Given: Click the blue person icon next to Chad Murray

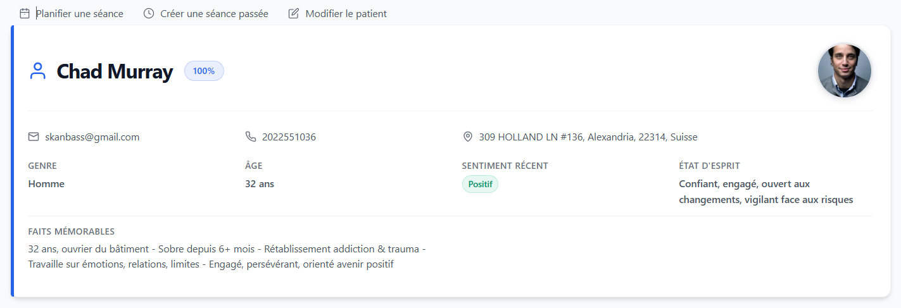Looking at the screenshot, I should tap(38, 71).
